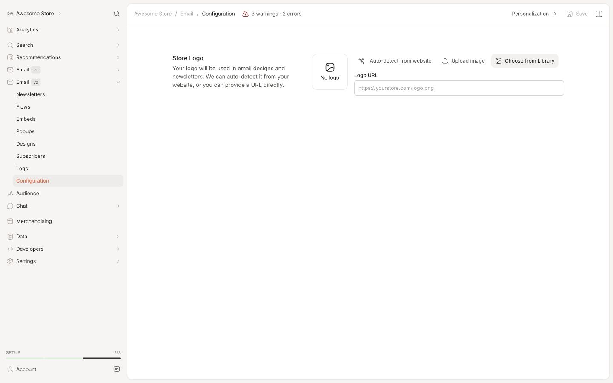Open Designs in the sidebar
The image size is (613, 383).
point(68,144)
